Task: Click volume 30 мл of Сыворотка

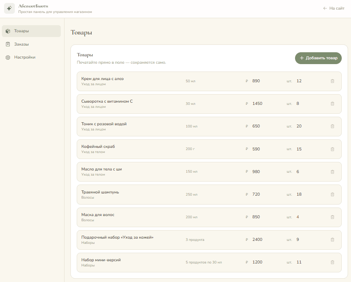Action: click(191, 104)
